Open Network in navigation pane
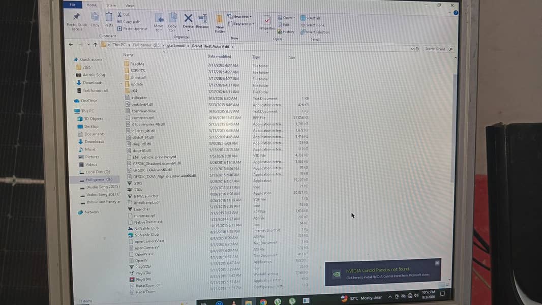Image resolution: width=542 pixels, height=305 pixels. [x=88, y=212]
